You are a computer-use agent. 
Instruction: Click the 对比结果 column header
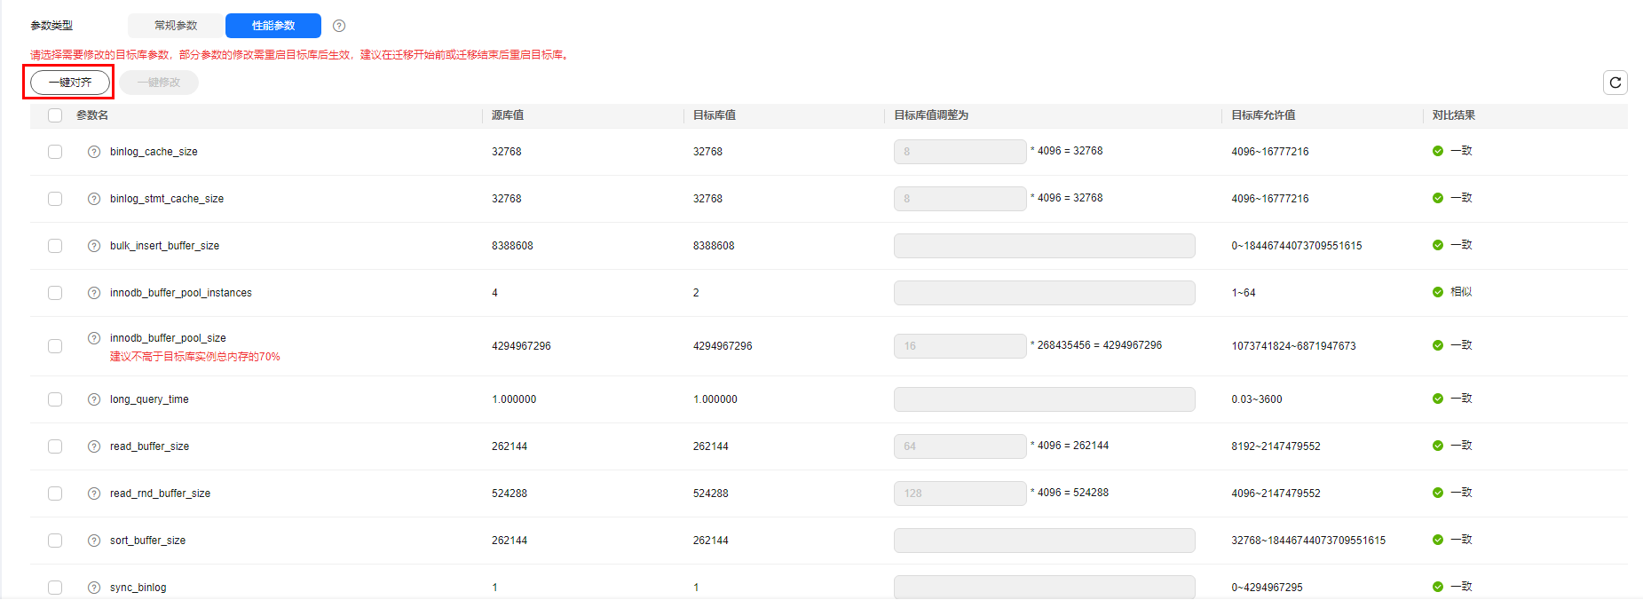coord(1454,115)
